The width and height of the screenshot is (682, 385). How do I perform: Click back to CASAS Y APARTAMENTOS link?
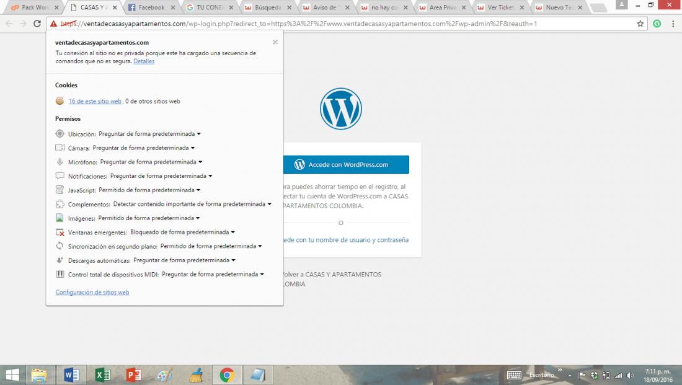332,279
